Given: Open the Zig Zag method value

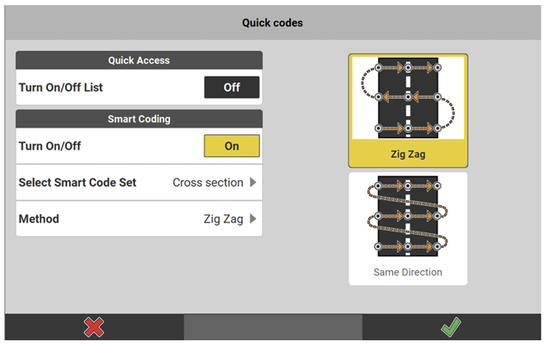Looking at the screenshot, I should coord(223,219).
